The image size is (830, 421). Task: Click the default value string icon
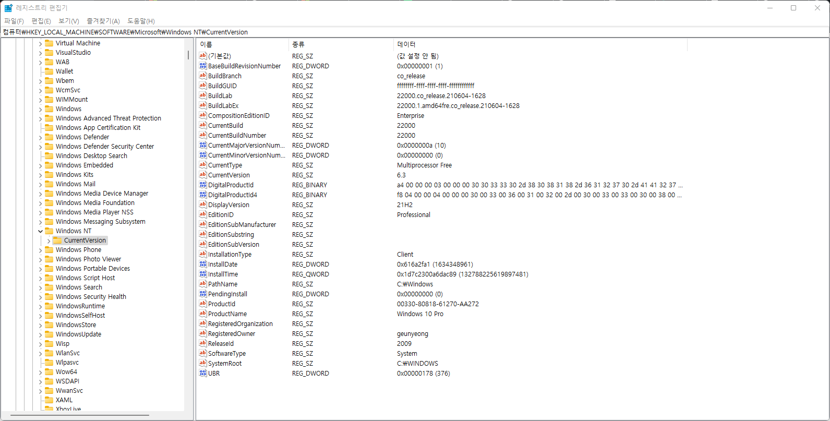(203, 56)
